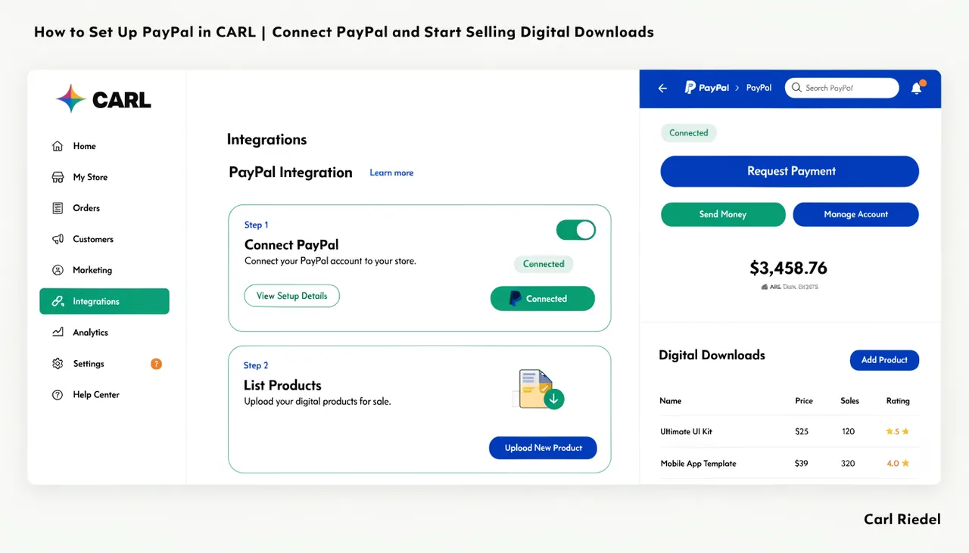969x553 pixels.
Task: Click the Send Money button
Action: tap(723, 215)
